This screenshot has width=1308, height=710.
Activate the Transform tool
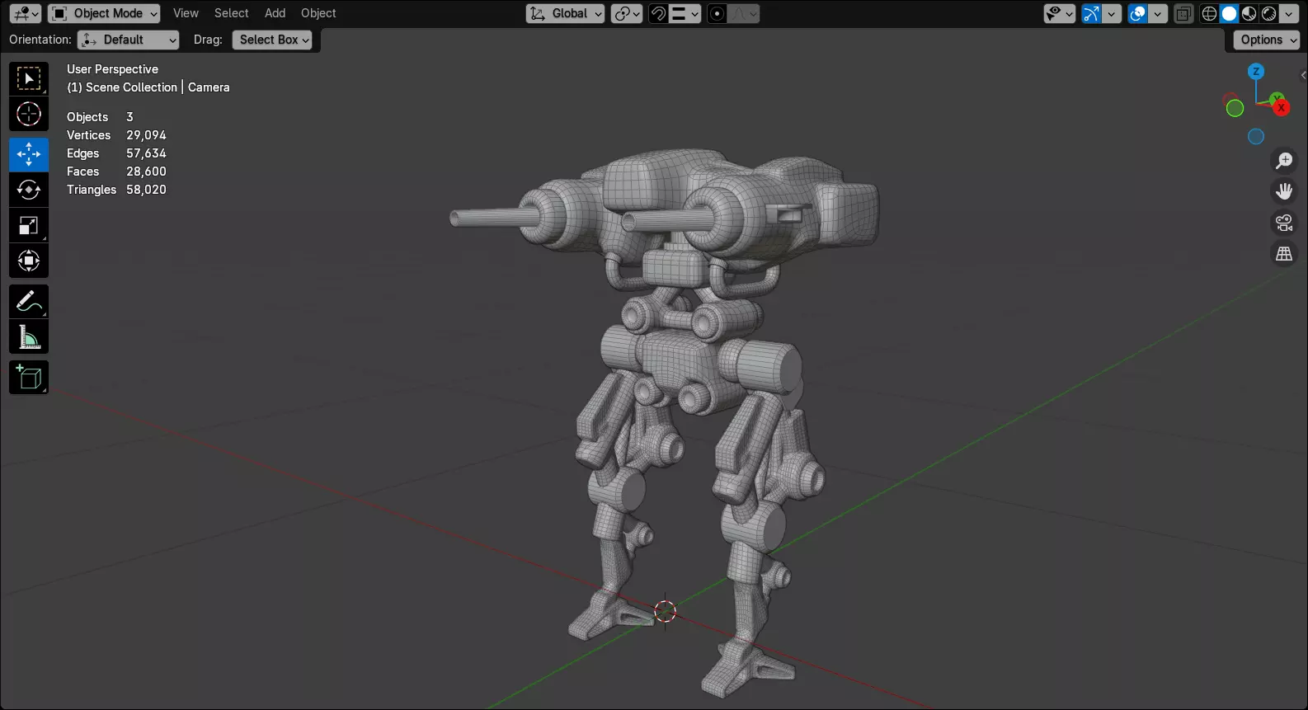[29, 261]
